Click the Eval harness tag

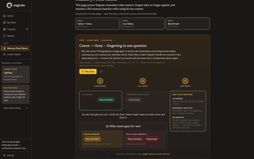(107, 40)
